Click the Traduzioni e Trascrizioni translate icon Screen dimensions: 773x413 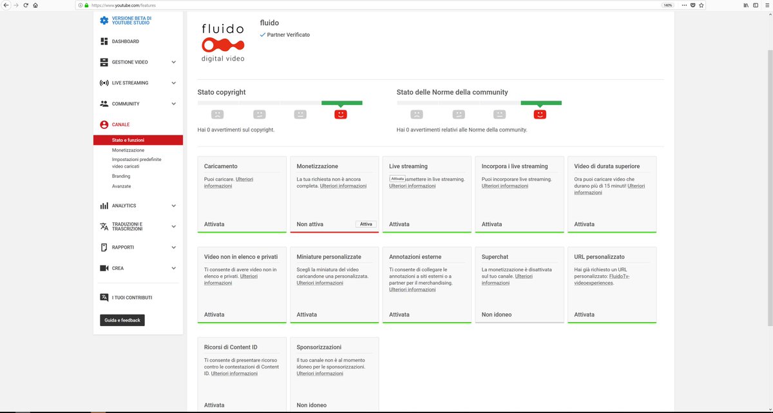[104, 227]
